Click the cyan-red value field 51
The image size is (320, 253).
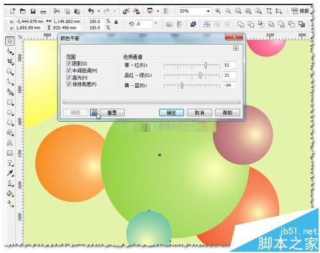tap(229, 65)
